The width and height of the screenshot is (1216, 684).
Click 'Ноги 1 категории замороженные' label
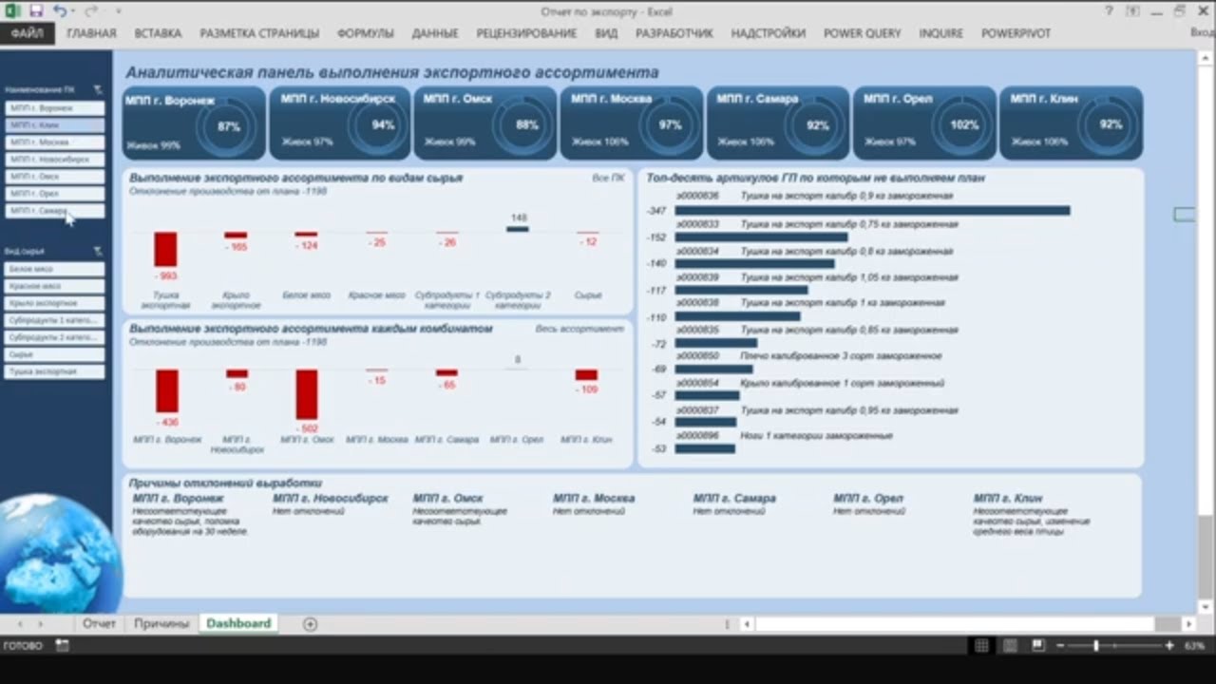click(816, 436)
